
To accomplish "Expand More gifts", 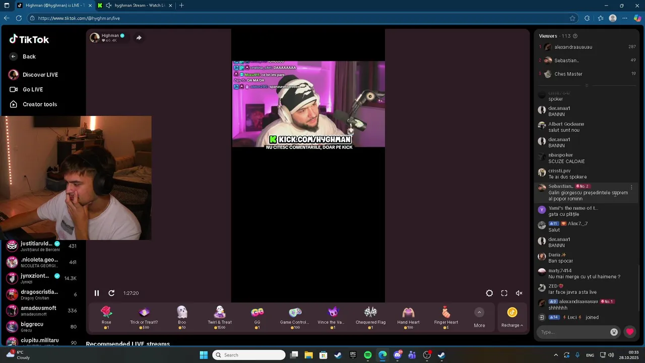I will 479,318.
